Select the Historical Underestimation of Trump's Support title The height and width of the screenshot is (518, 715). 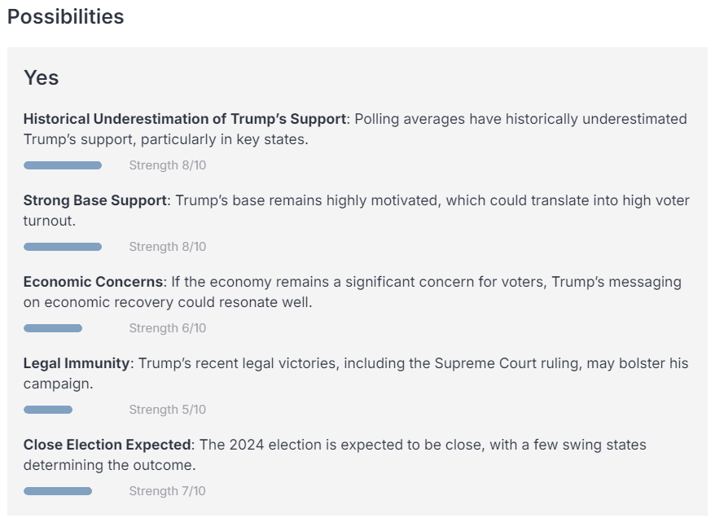point(184,119)
